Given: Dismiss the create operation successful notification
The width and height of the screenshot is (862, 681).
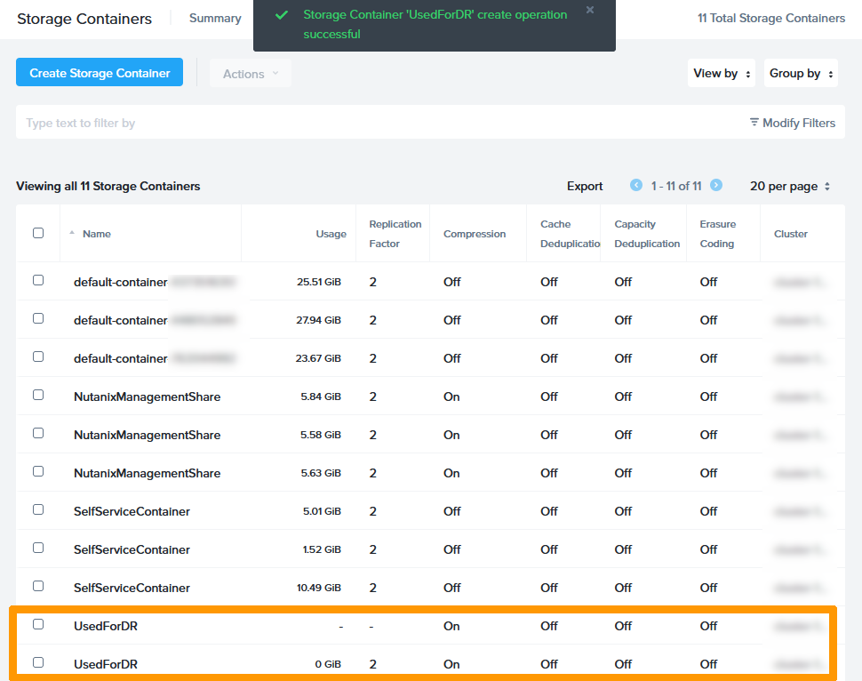Looking at the screenshot, I should tap(590, 11).
